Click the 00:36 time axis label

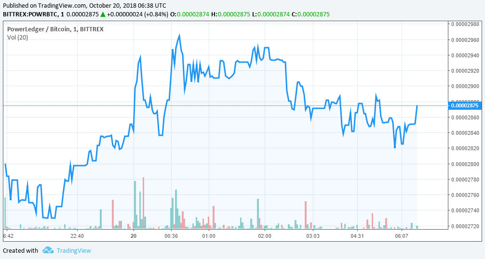[171, 236]
